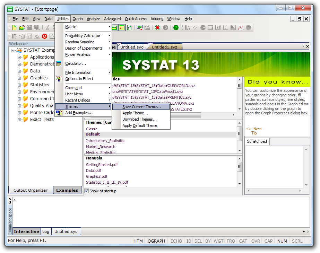Screen dimensions: 320x253
Task: Open the Log tab in Commandspace
Action: coord(46,232)
